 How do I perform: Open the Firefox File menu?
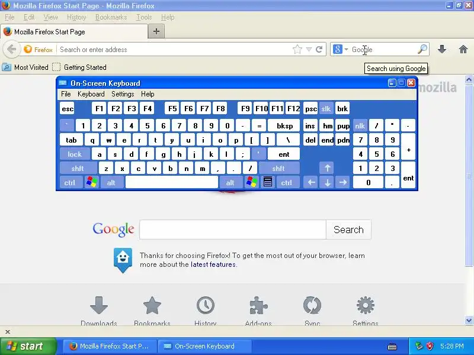[x=9, y=17]
